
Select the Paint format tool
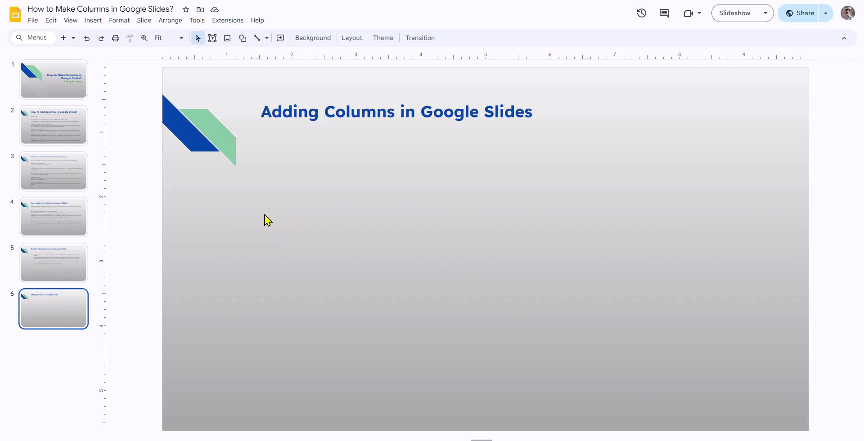coord(130,38)
